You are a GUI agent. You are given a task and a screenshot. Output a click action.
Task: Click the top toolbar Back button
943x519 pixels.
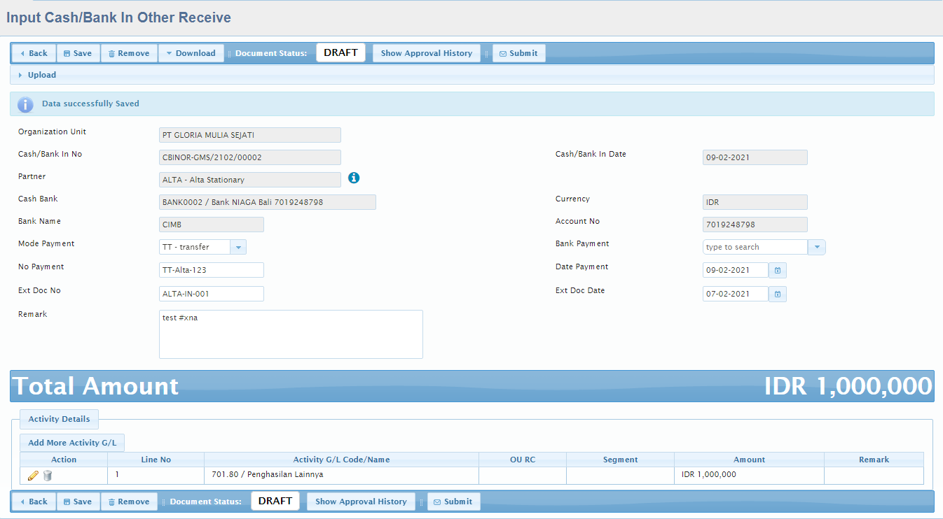[x=34, y=53]
